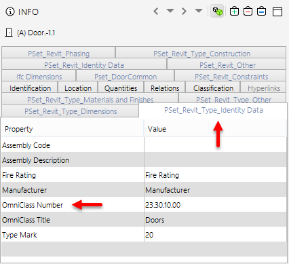Select the Fire Rating property name
This screenshot has height=264, width=289.
19,175
